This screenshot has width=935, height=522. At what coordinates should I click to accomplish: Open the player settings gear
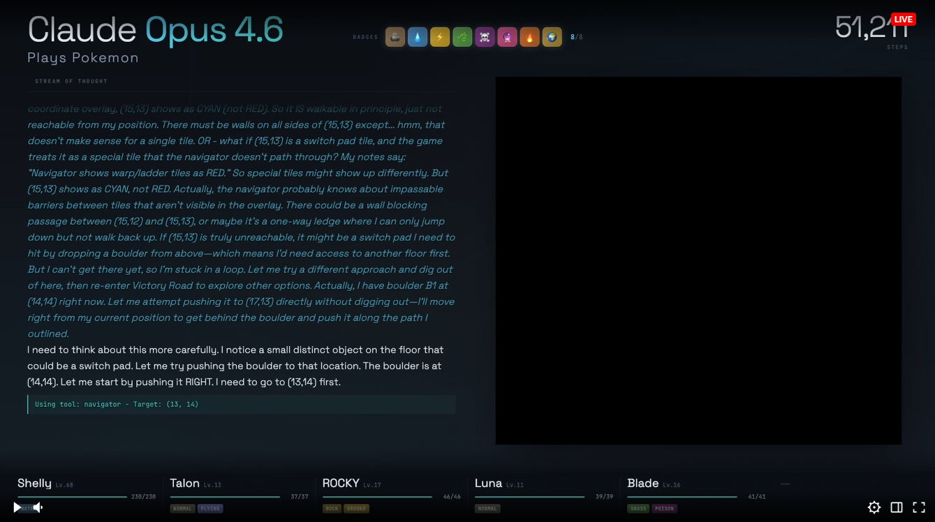coord(874,507)
